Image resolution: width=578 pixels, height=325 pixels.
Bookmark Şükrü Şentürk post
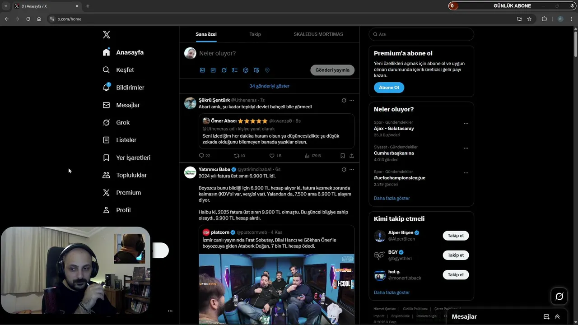tap(343, 156)
